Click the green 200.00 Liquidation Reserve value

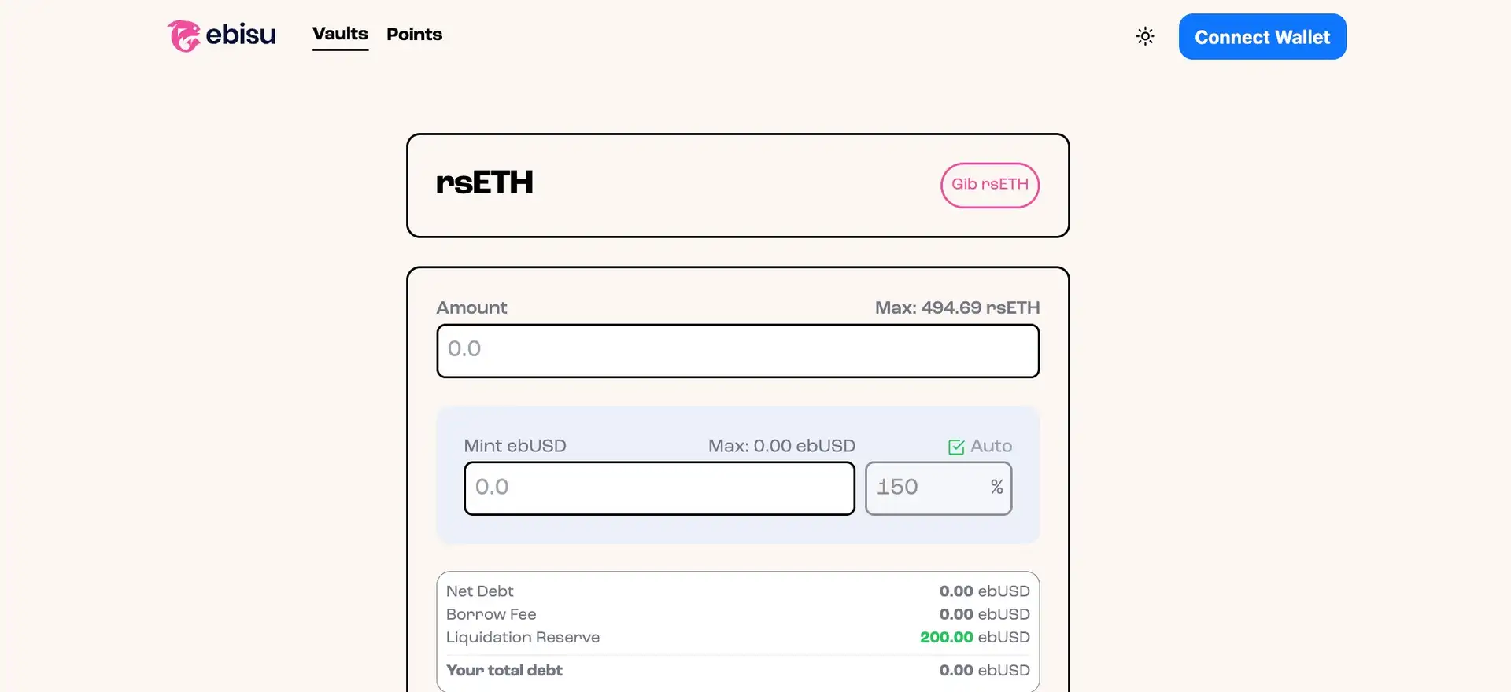[947, 637]
